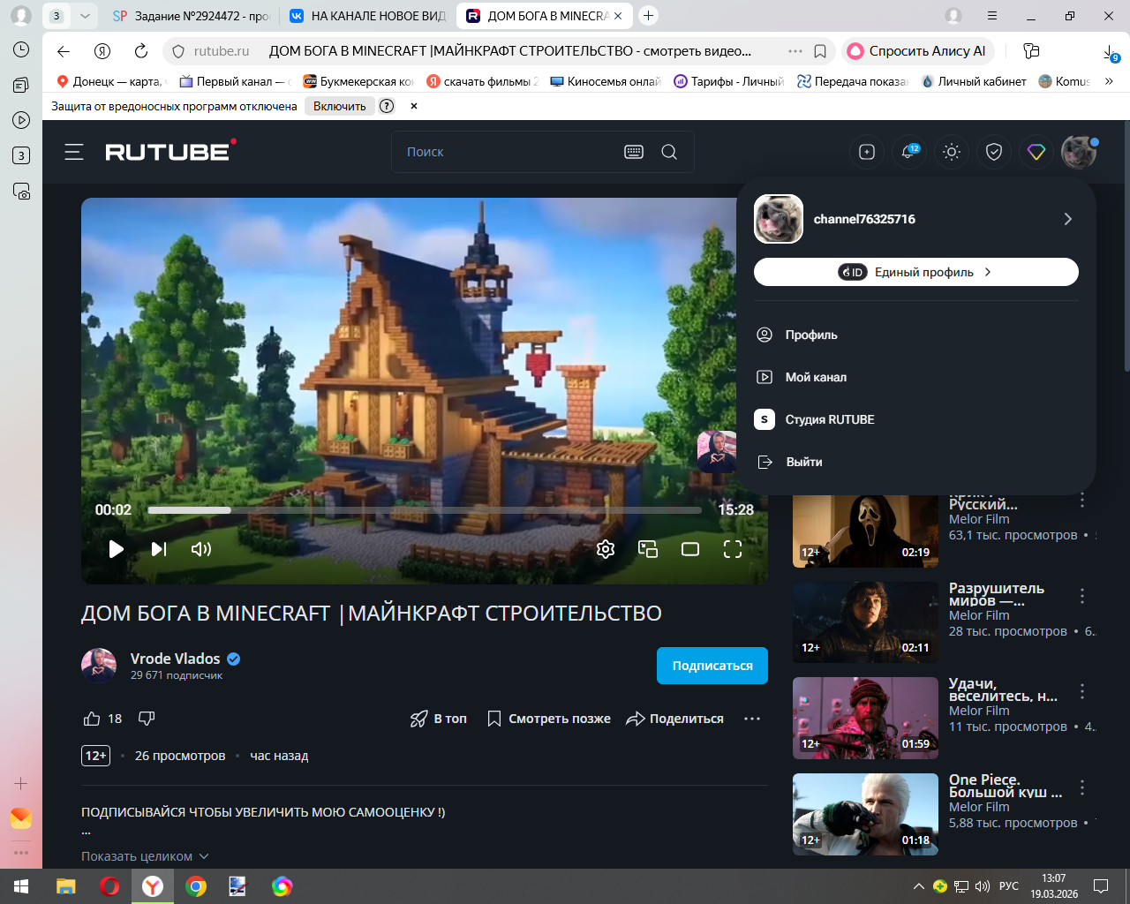Open the shield safe-mode icon
The width and height of the screenshot is (1130, 904).
[x=994, y=152]
